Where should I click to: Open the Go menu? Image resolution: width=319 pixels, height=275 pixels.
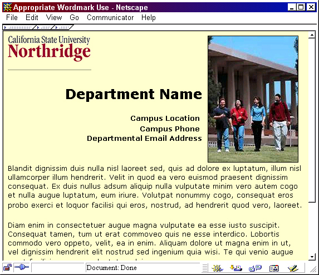coord(74,18)
